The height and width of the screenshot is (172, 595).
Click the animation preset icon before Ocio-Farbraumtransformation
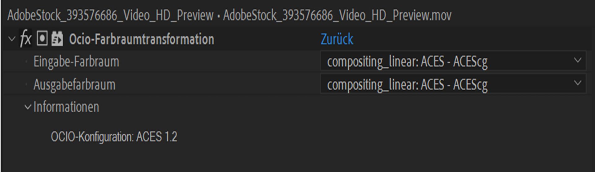[57, 39]
